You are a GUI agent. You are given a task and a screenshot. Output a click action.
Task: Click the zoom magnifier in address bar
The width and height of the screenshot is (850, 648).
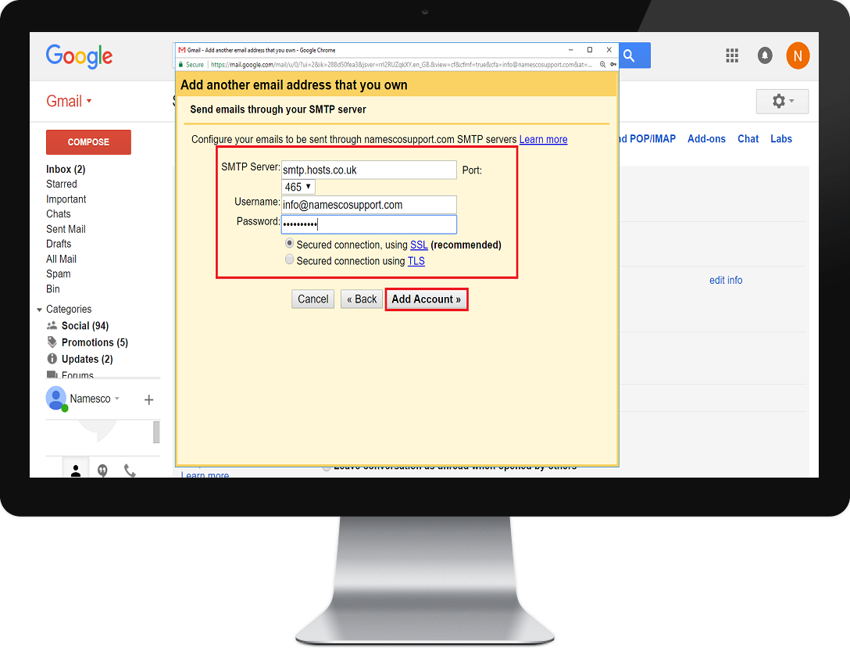click(602, 65)
